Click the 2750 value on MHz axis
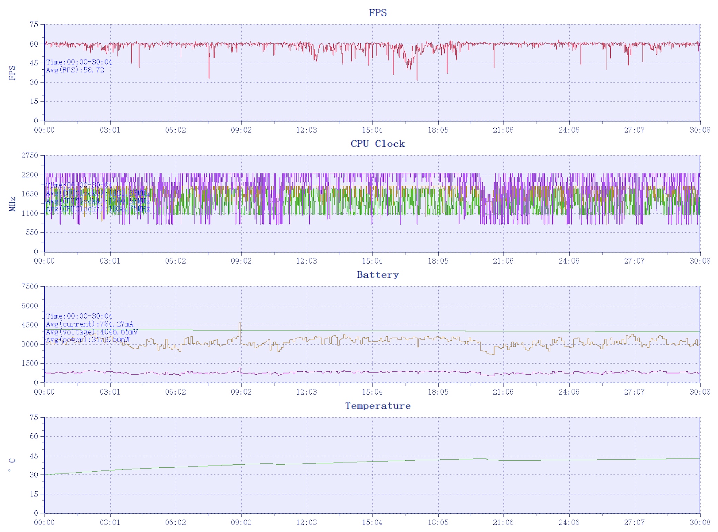This screenshot has height=532, width=718. pos(30,155)
